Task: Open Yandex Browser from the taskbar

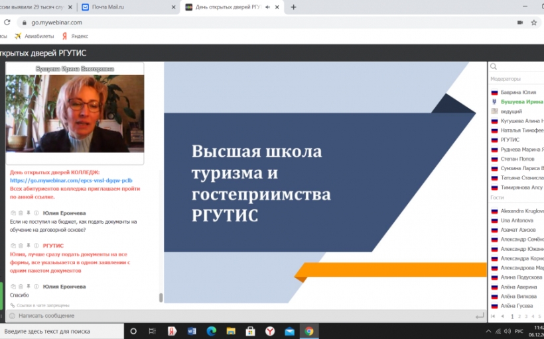Action: (270, 331)
